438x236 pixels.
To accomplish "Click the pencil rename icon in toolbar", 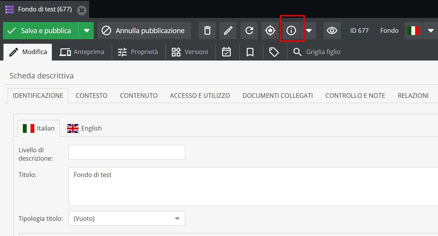I will (x=228, y=31).
